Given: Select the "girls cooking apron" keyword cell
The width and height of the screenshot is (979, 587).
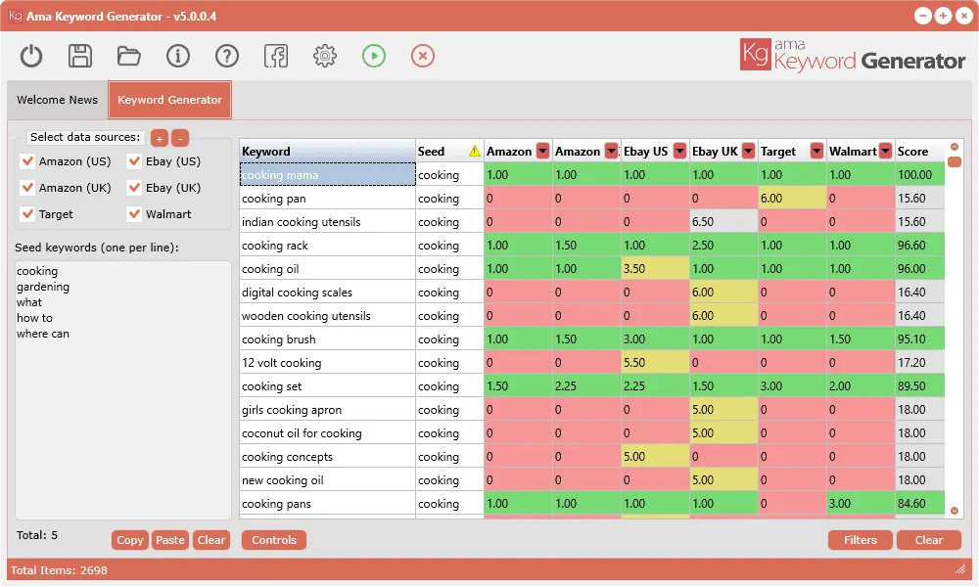Looking at the screenshot, I should tap(328, 410).
